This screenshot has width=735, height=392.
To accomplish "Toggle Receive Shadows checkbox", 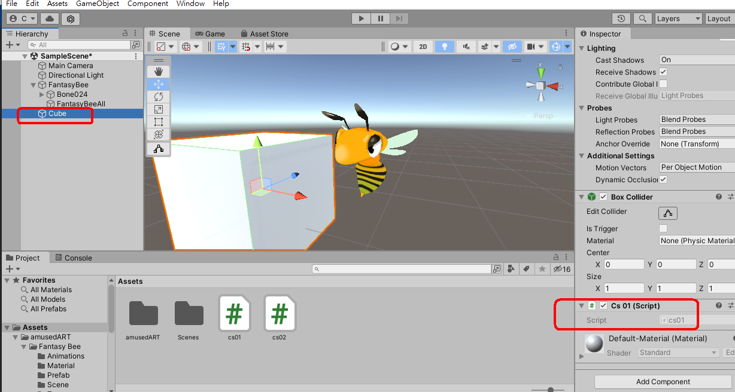I will tap(663, 72).
